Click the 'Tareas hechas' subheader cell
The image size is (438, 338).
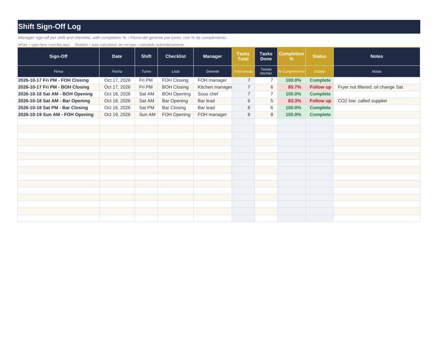(x=266, y=71)
